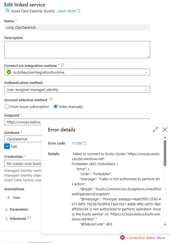Click the Edit linked service heading
Screen dimensions: 171x243
tap(25, 5)
